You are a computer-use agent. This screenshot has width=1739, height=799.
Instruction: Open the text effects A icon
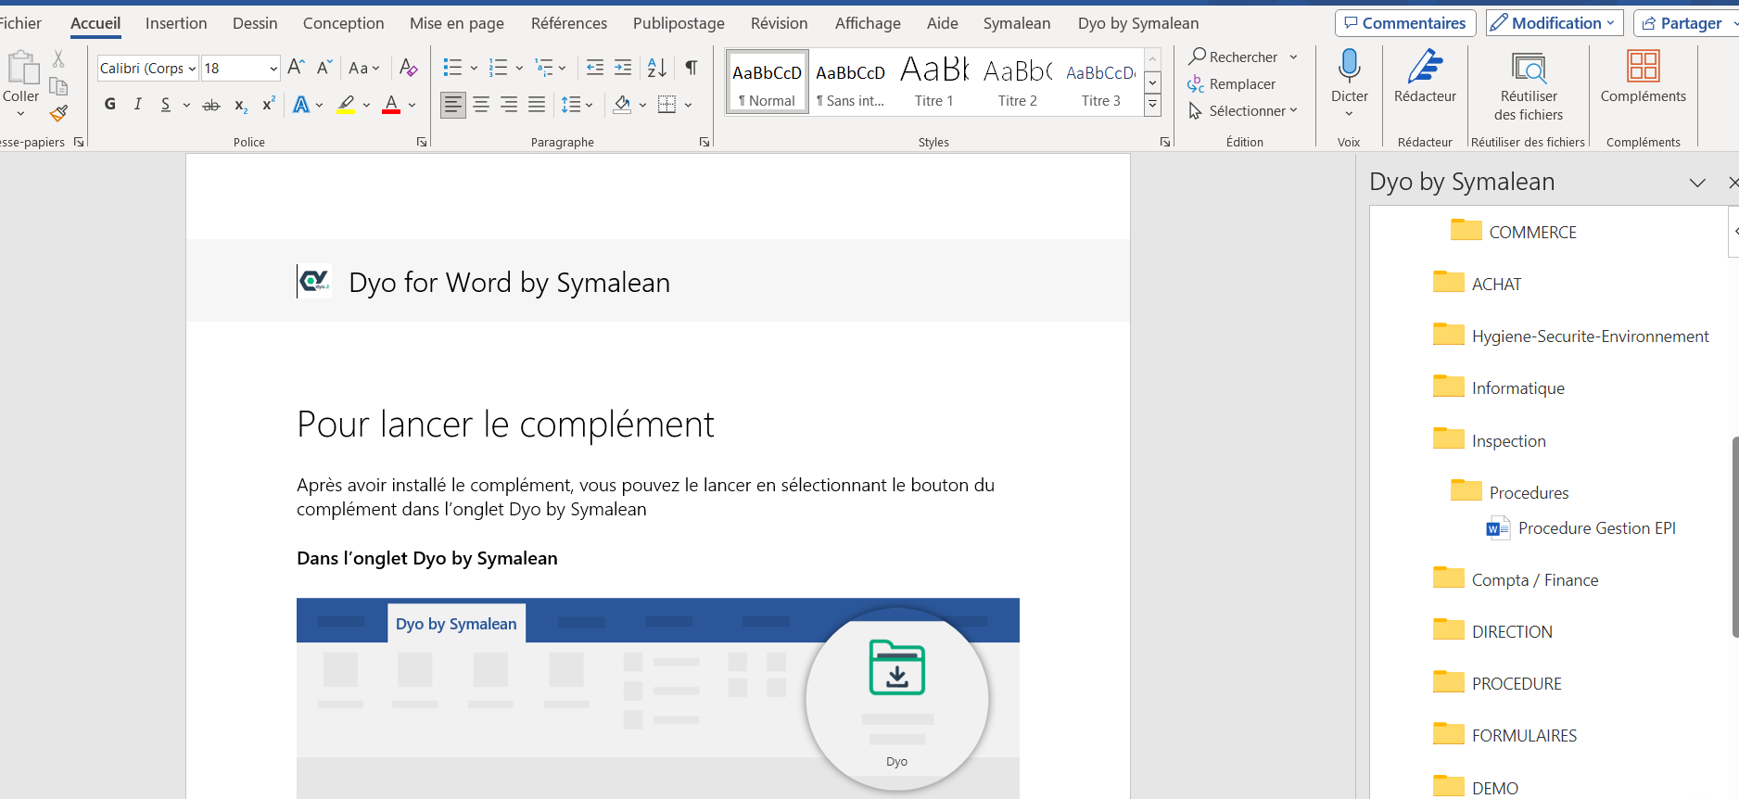[x=301, y=105]
